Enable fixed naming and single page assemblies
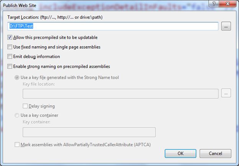The width and height of the screenshot is (239, 166). click(x=10, y=47)
